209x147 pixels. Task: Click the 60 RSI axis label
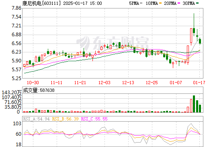[18, 134]
